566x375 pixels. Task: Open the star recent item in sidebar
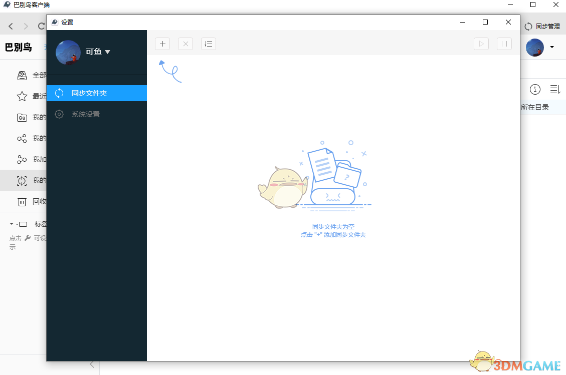point(22,96)
